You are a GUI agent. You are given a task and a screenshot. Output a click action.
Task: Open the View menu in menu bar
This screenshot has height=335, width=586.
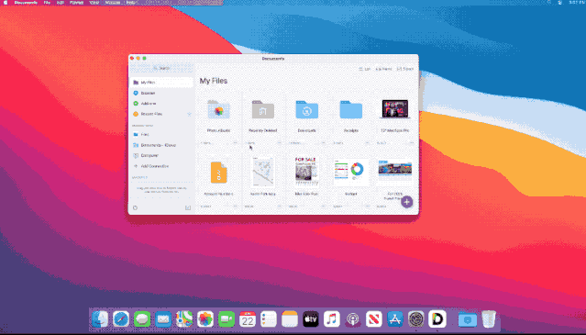(94, 2)
